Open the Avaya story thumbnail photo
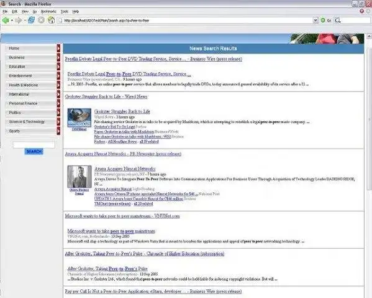The width and height of the screenshot is (372, 298). 79,177
